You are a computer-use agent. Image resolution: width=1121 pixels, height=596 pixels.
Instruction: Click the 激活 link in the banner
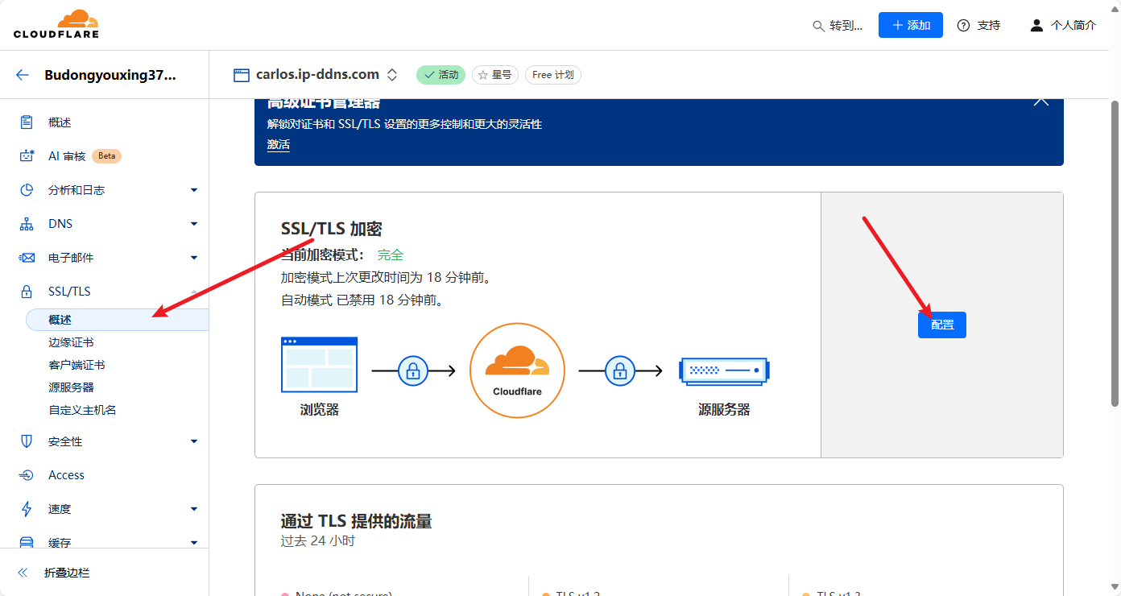[279, 145]
